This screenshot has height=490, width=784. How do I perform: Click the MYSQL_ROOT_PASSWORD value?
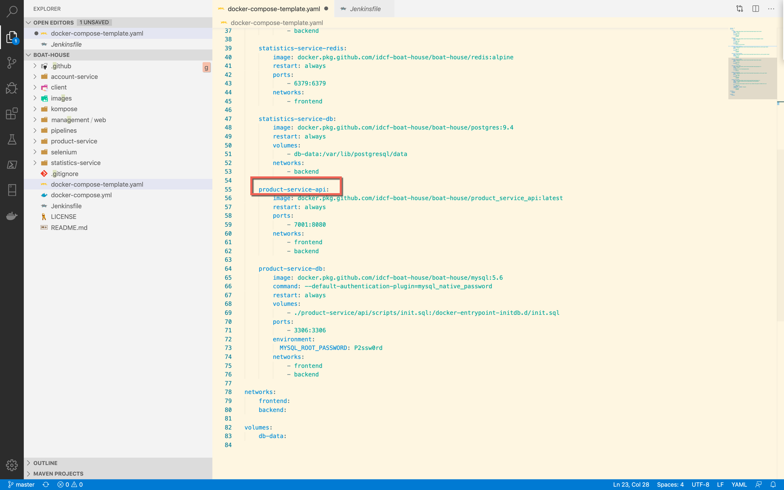[x=368, y=348]
